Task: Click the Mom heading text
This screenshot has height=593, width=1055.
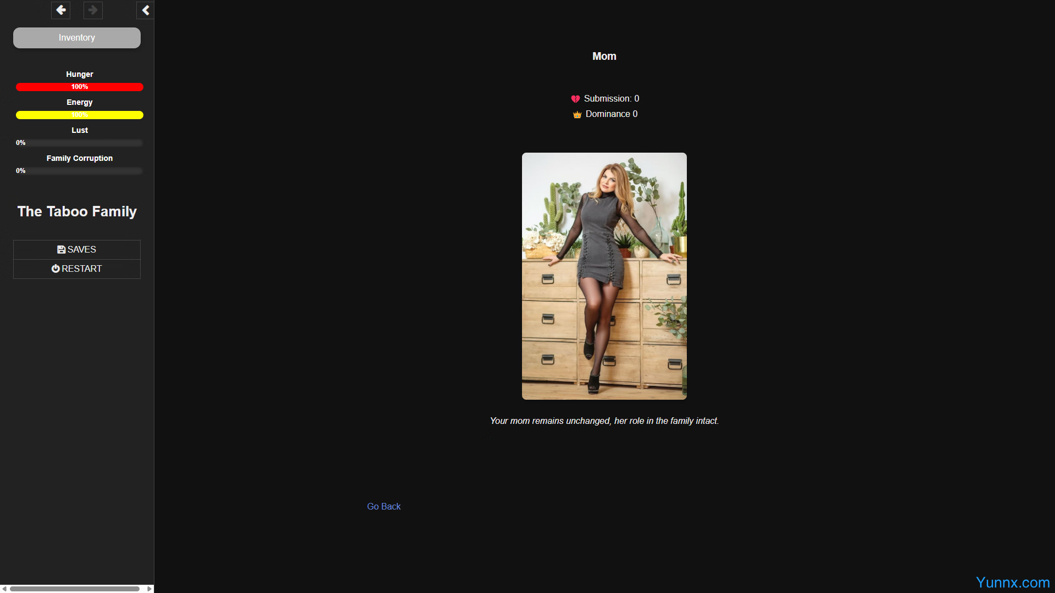Action: pyautogui.click(x=604, y=57)
